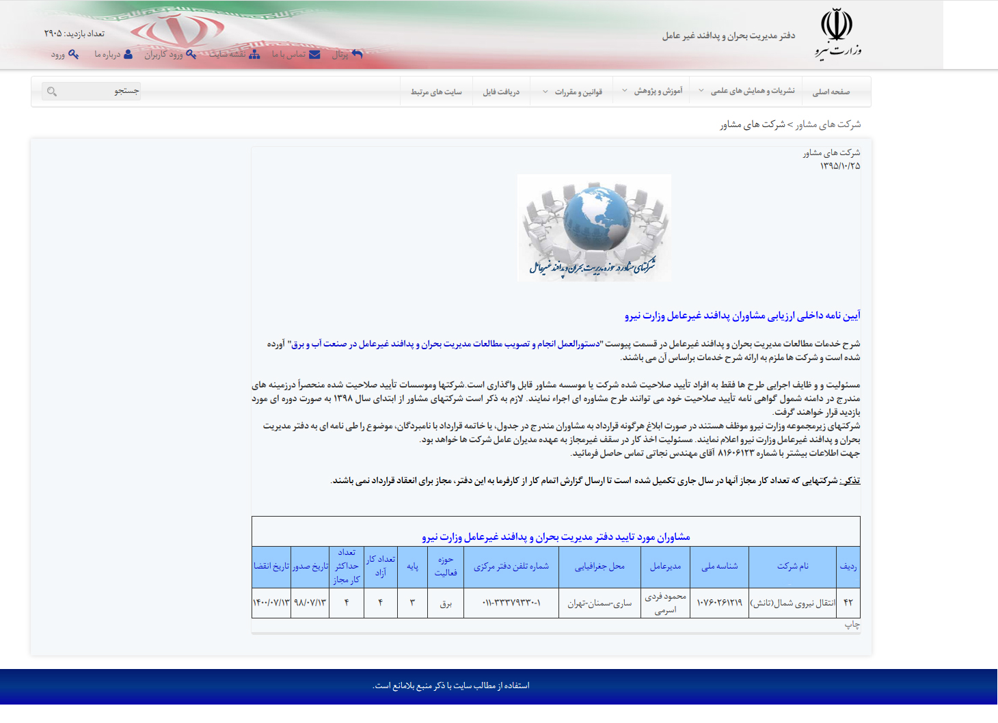Viewport: 998px width, 723px height.
Task: Click the first شرکت های مشاور breadcrumb link
Action: 828,124
